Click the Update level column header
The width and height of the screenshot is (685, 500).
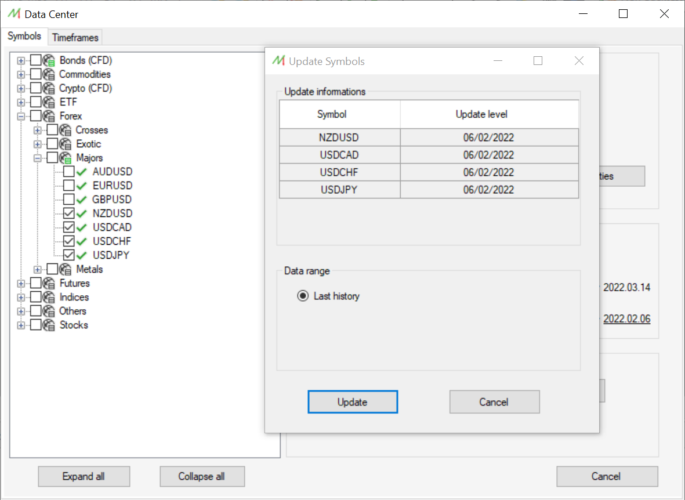(x=490, y=114)
